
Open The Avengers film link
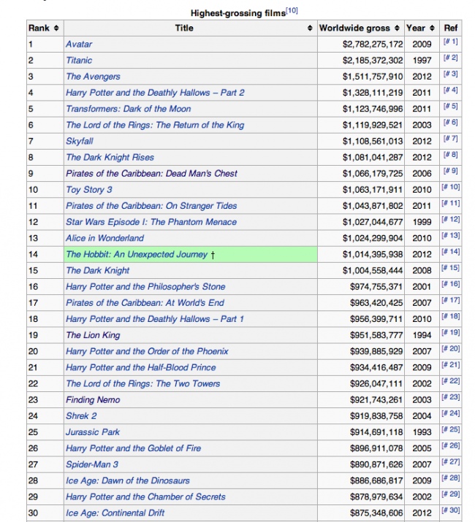[93, 77]
